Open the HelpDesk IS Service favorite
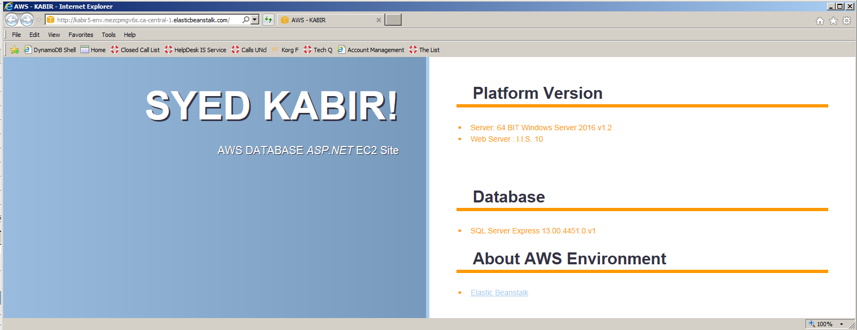This screenshot has width=857, height=330. tap(195, 50)
